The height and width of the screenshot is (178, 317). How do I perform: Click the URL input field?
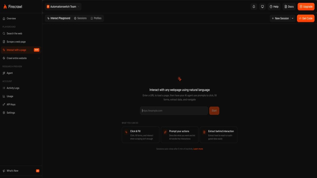tap(174, 110)
